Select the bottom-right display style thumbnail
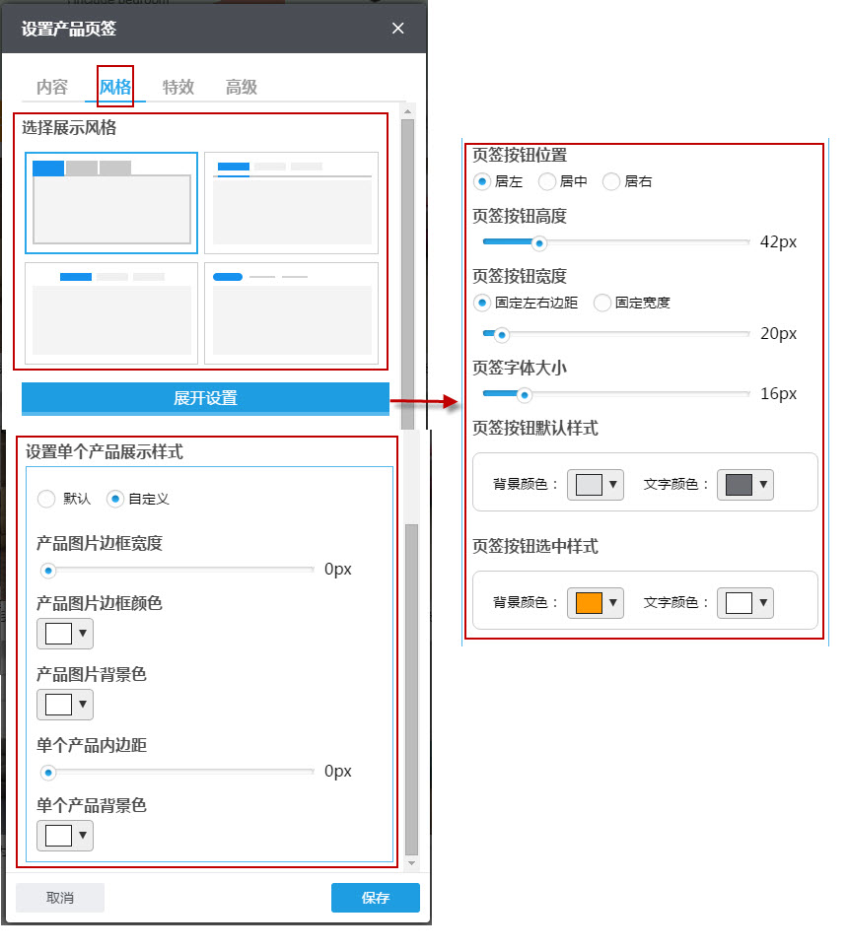Image resolution: width=848 pixels, height=950 pixels. pyautogui.click(x=291, y=312)
